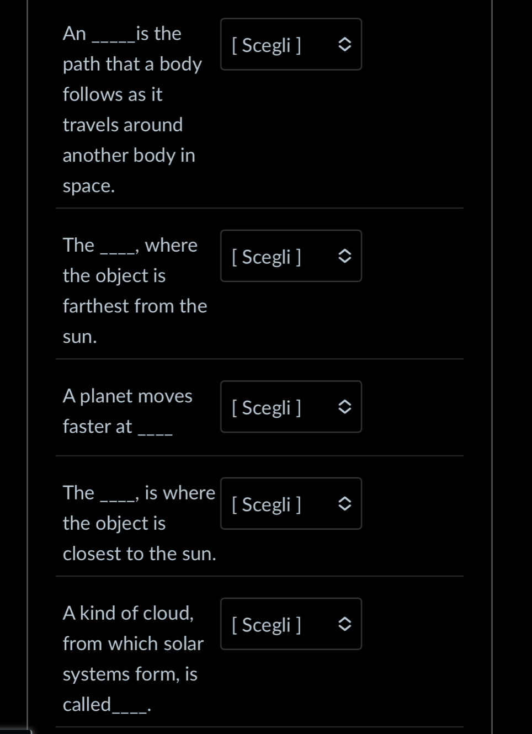Image resolution: width=532 pixels, height=734 pixels.
Task: Click the '[ Scegli ]' placeholder in the first row
Action: (x=267, y=45)
